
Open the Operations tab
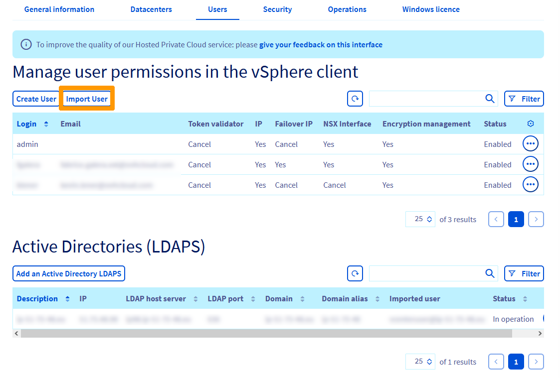pyautogui.click(x=347, y=9)
